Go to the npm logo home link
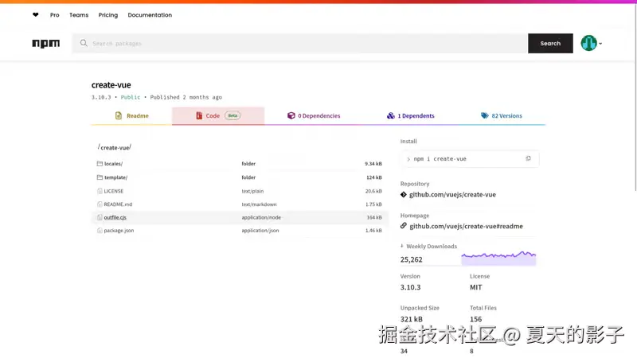 coord(46,43)
